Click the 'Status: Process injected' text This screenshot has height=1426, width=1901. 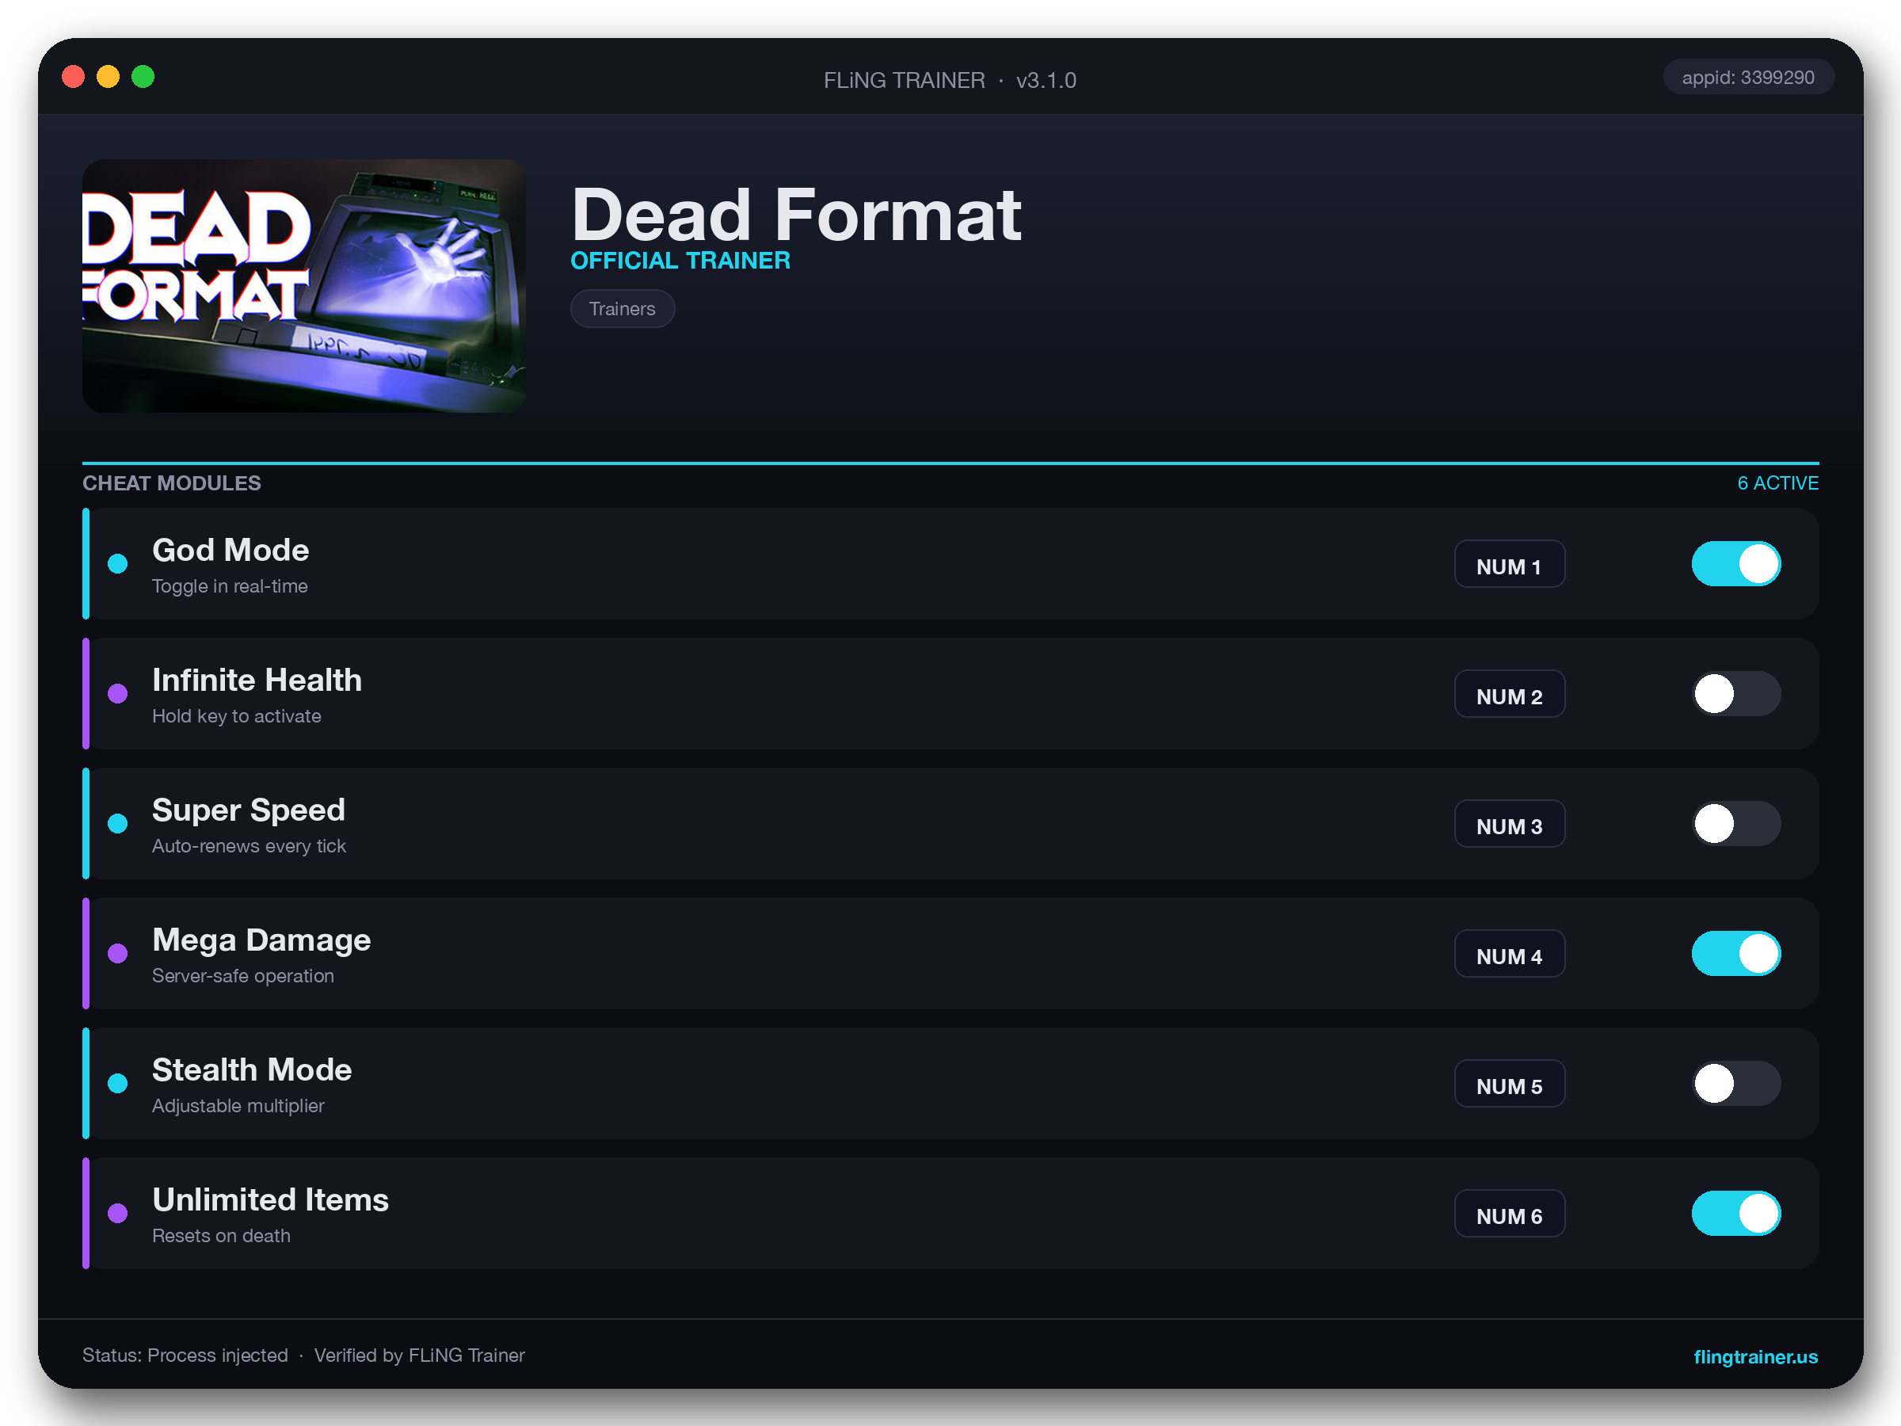pos(185,1355)
